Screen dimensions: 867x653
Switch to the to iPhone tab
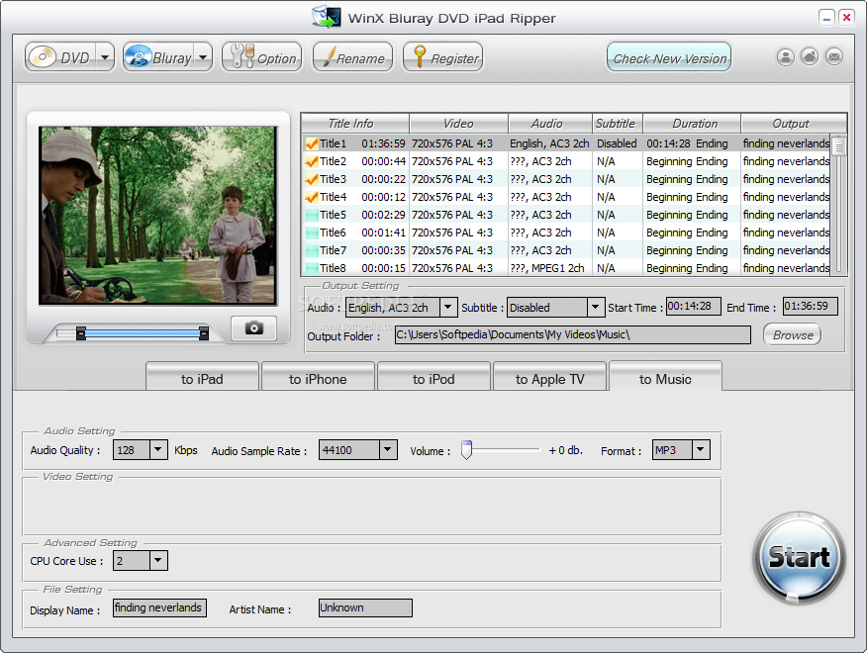tap(318, 379)
